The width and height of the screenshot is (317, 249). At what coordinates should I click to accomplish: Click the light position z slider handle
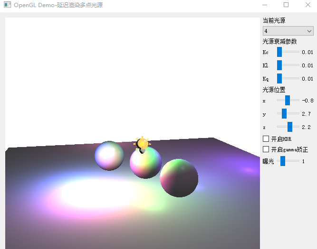tap(290, 127)
